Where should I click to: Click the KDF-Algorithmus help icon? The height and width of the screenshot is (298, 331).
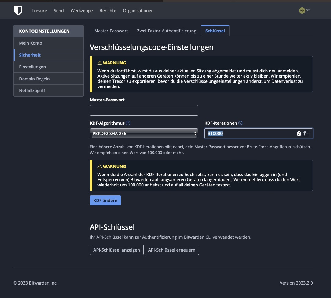coord(128,123)
